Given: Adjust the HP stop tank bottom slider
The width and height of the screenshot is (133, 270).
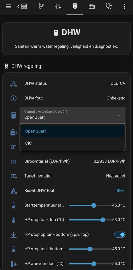Looking at the screenshot, I should (x=90, y=249).
